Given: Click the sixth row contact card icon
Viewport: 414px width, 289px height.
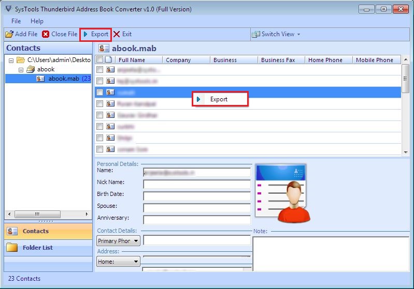Looking at the screenshot, I should click(110, 127).
